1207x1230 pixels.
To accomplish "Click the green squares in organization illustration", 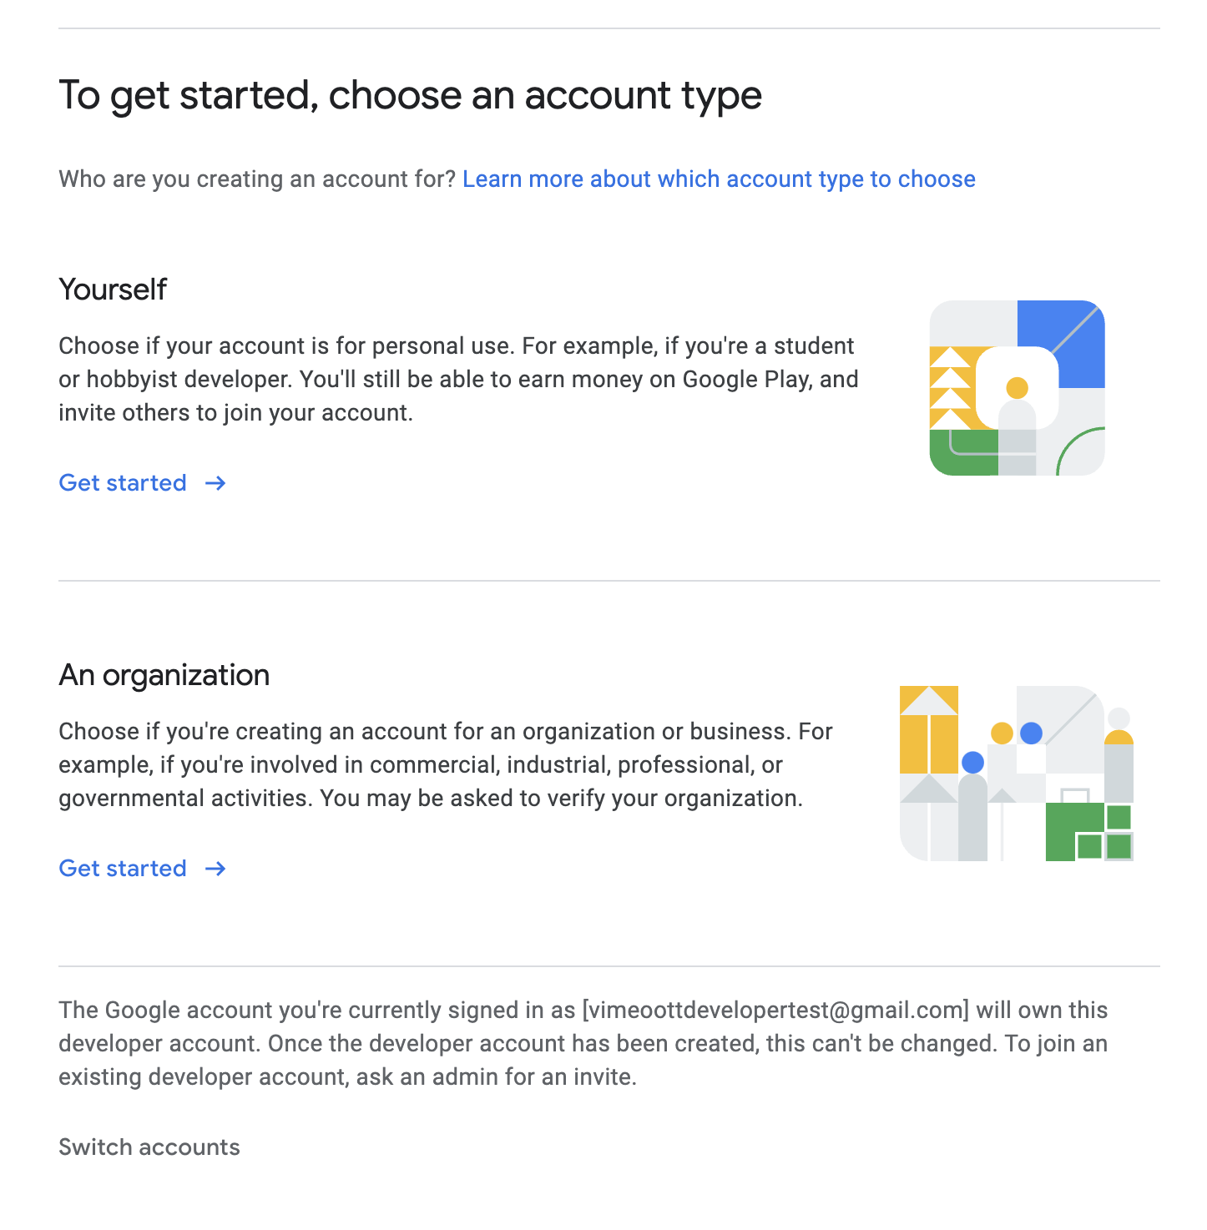I will [x=1089, y=832].
